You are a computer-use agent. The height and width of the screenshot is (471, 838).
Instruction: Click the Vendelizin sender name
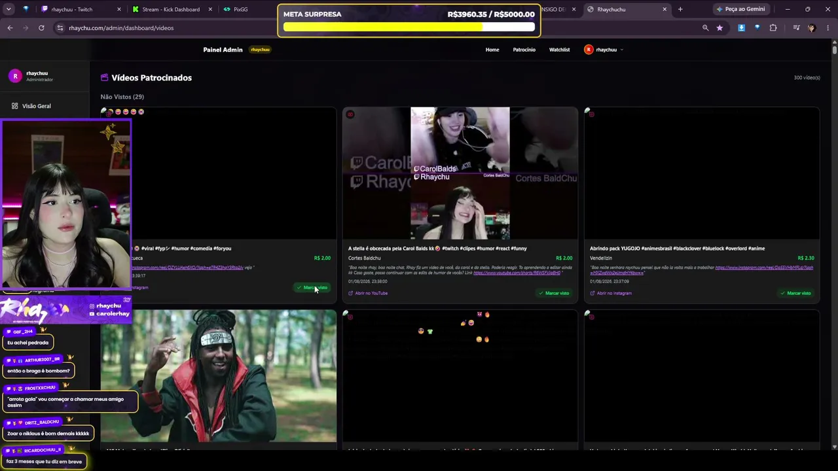[x=601, y=258]
